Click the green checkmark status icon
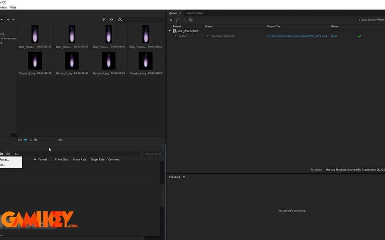This screenshot has width=385, height=240. click(359, 36)
